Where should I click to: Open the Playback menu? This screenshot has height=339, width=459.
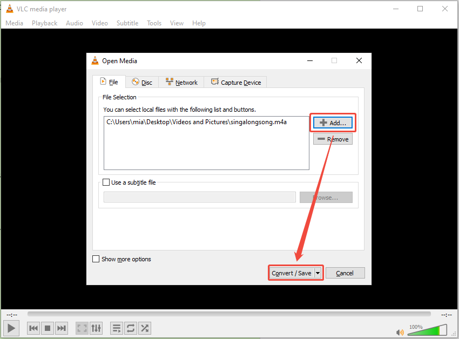(44, 23)
